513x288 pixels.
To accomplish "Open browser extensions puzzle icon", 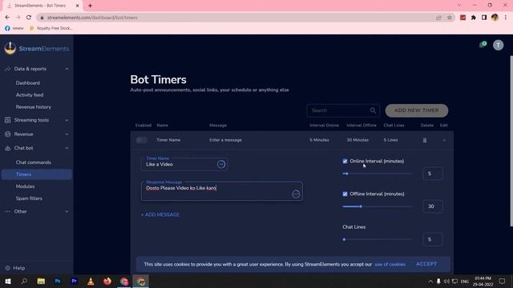I will [474, 18].
